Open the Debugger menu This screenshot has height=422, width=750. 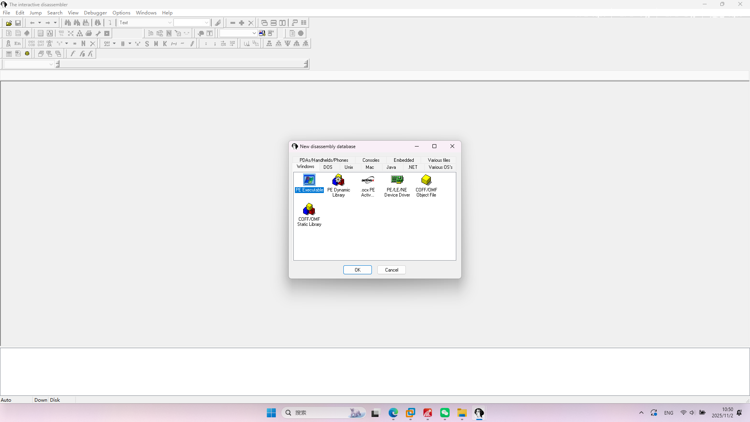(x=95, y=13)
